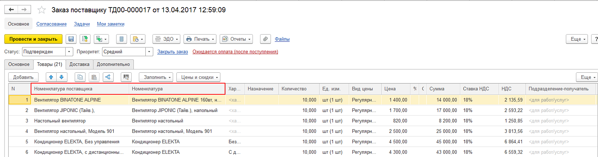The height and width of the screenshot is (157, 598).
Task: Click the Вид цены column header
Action: [x=365, y=89]
